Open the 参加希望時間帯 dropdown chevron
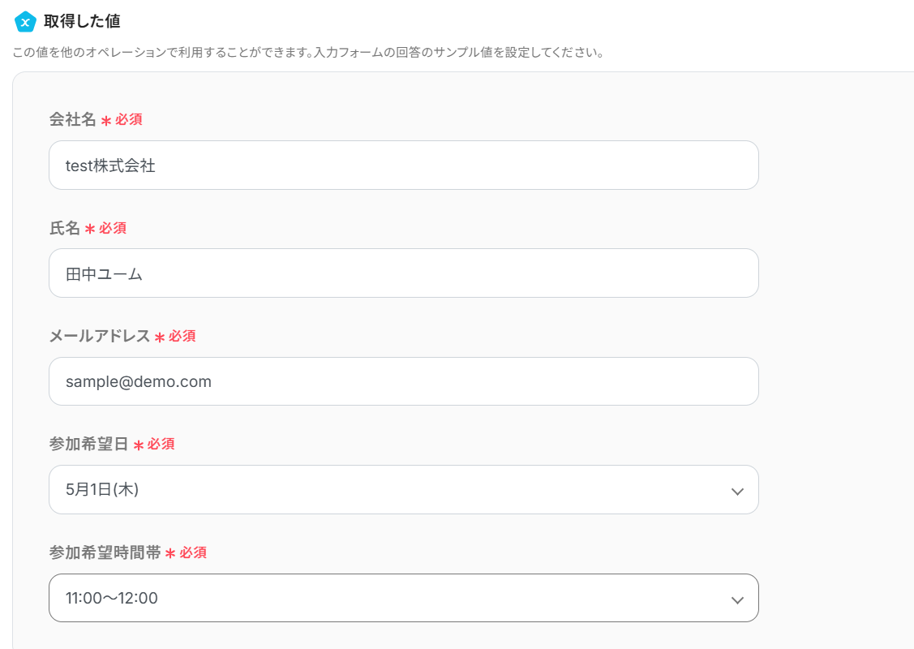This screenshot has width=914, height=649. click(736, 600)
